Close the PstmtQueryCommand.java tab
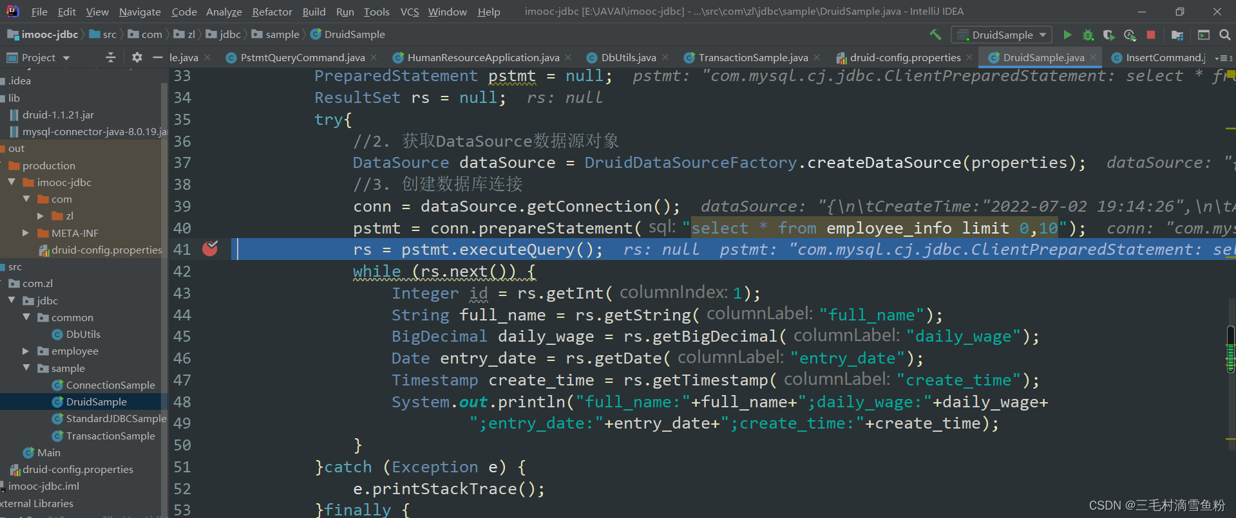Viewport: 1236px width, 518px height. (374, 57)
